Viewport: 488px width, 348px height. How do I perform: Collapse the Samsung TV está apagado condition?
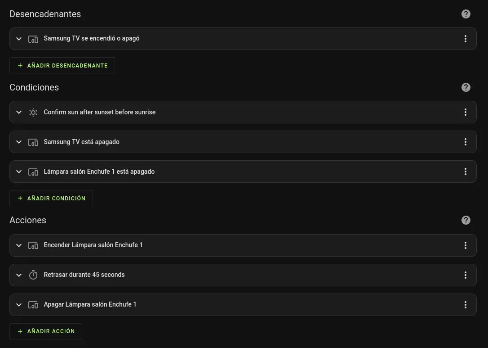click(x=19, y=141)
